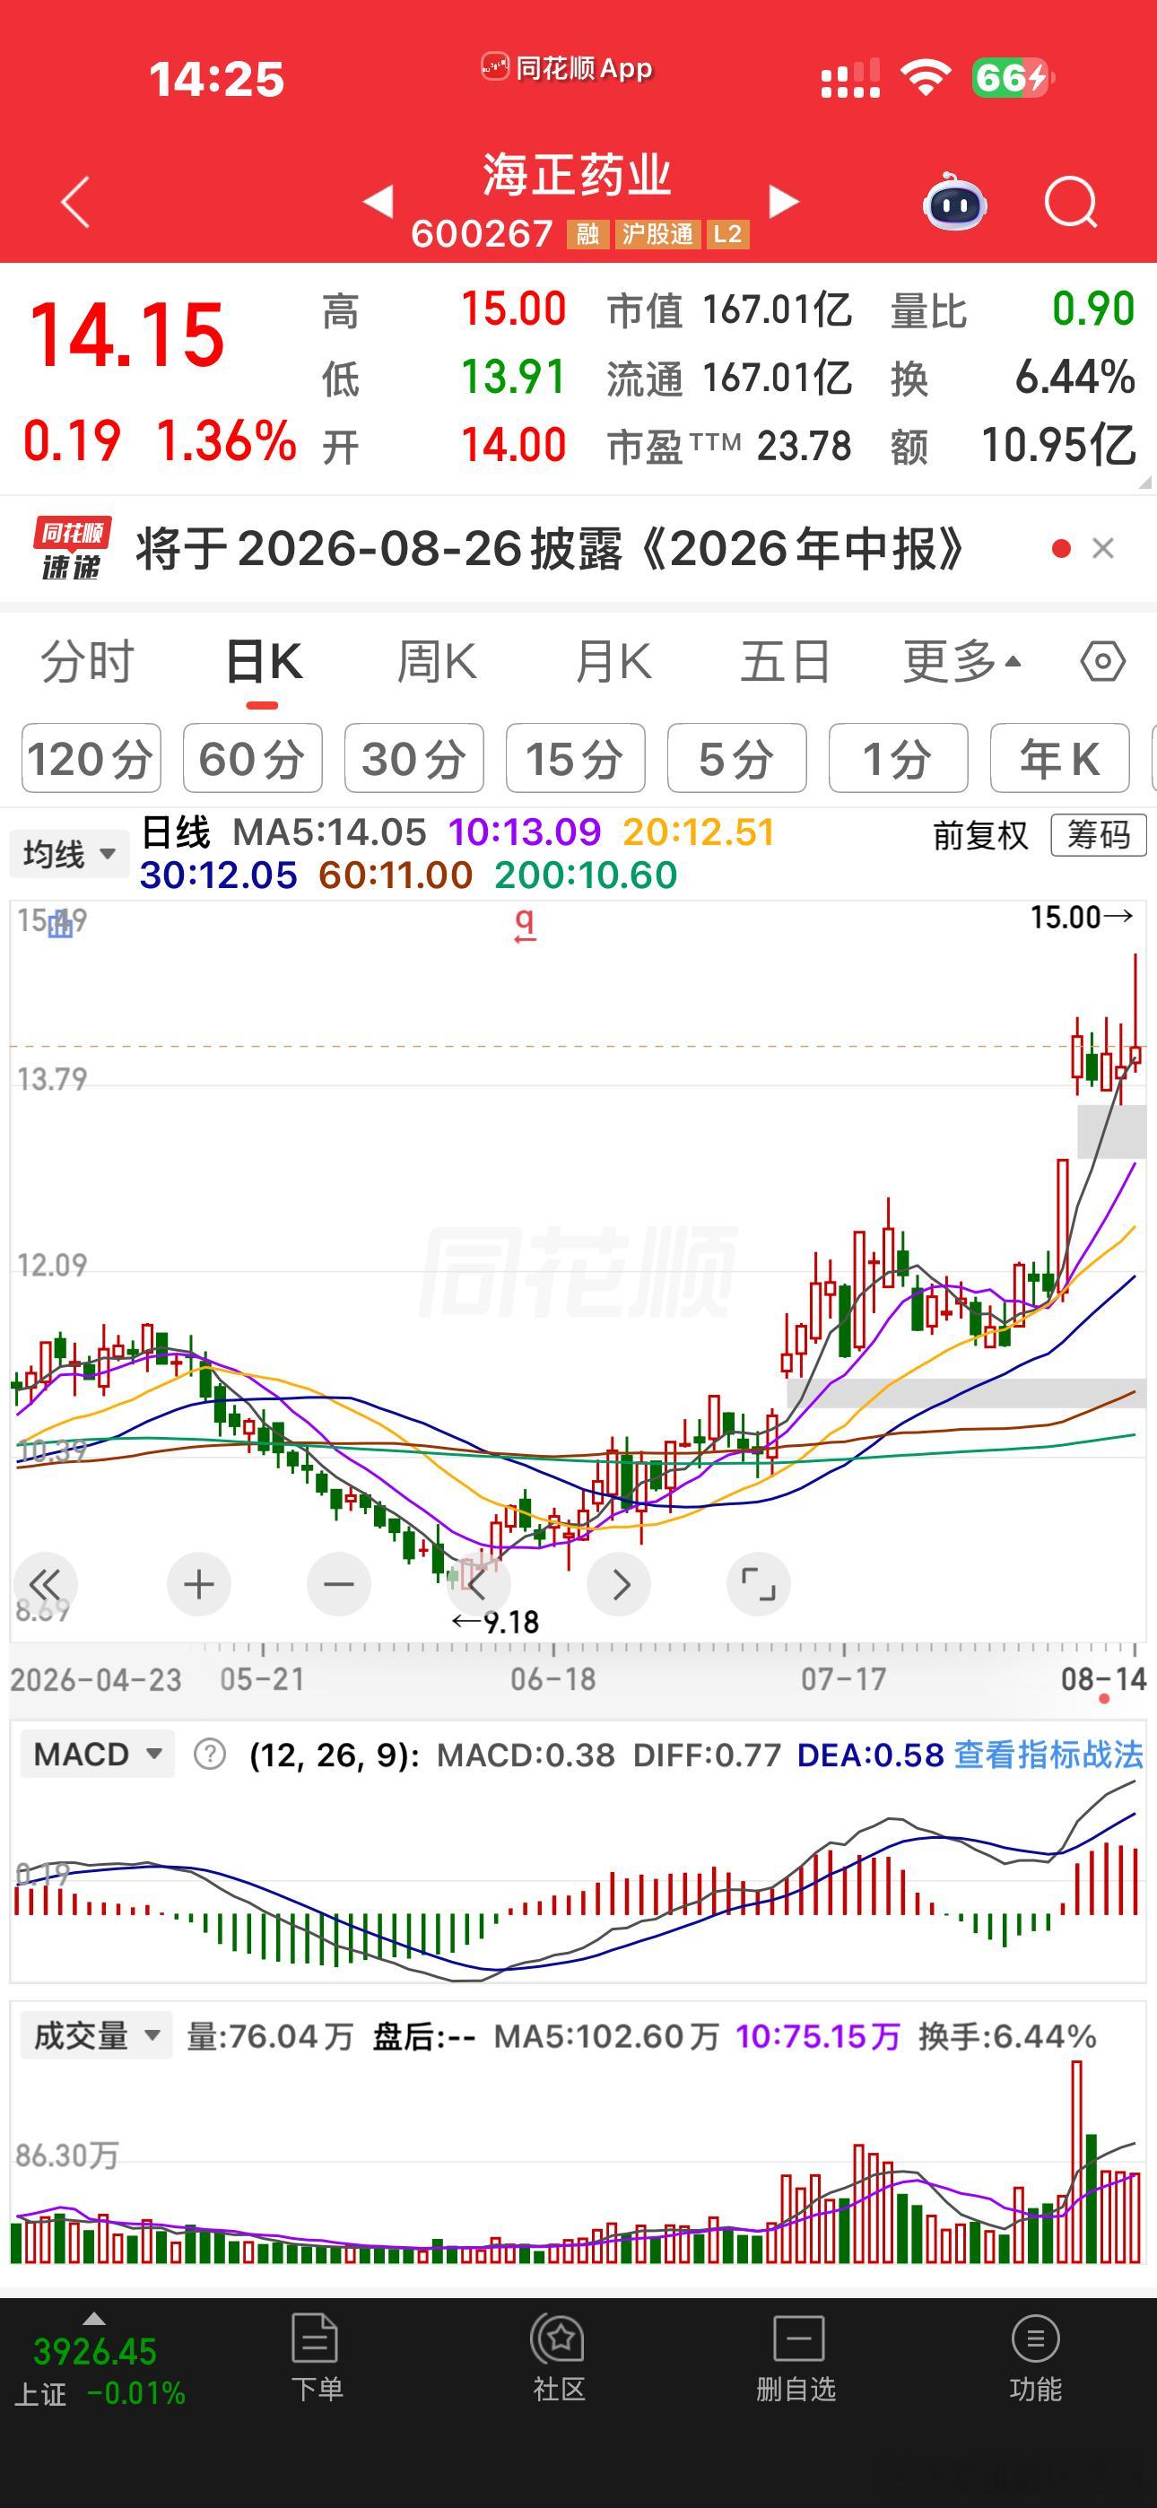Image resolution: width=1157 pixels, height=2508 pixels.
Task: Tap the 沪股通 badge
Action: [657, 233]
